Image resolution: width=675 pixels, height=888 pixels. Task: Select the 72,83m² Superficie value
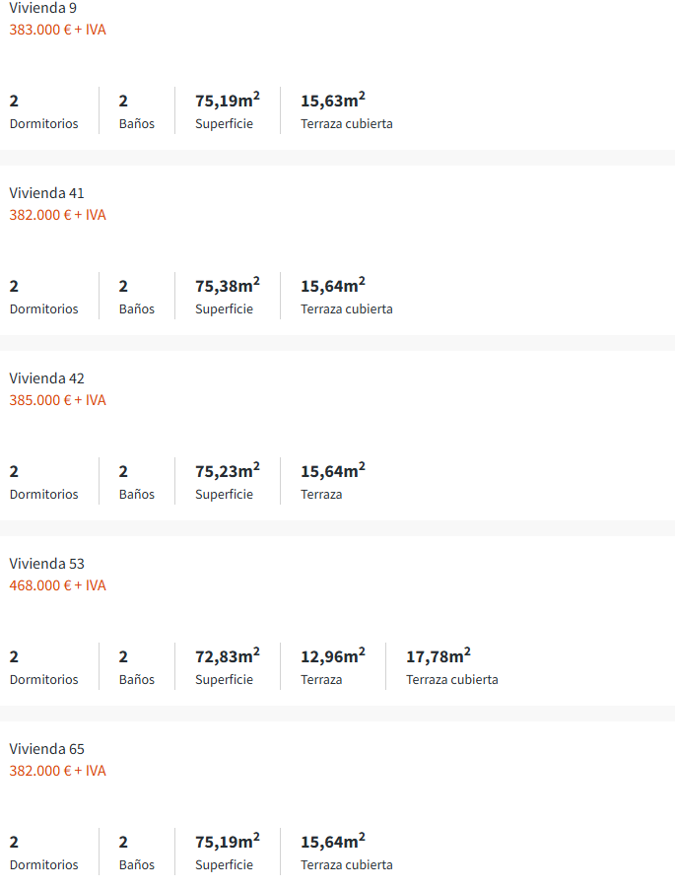[x=227, y=656]
